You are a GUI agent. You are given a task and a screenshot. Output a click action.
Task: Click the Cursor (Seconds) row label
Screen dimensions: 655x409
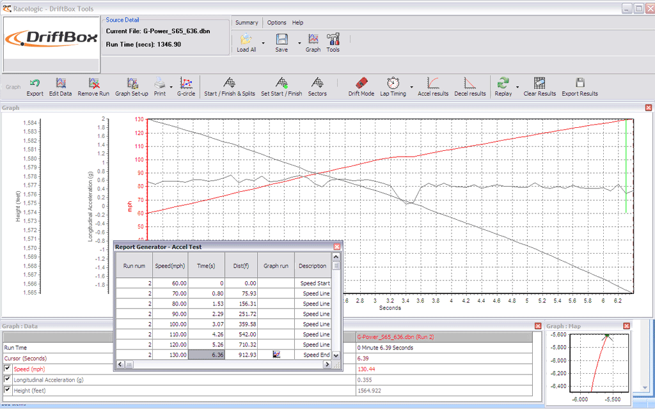pos(26,358)
